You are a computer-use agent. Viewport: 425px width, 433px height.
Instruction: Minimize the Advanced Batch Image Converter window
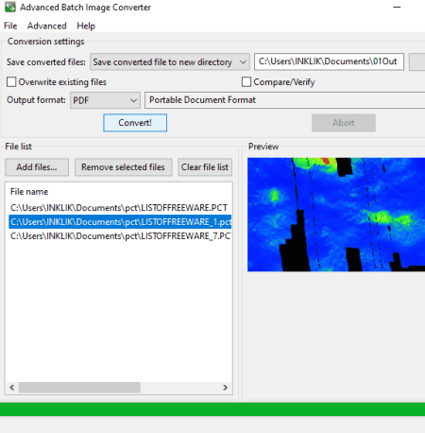tap(397, 7)
